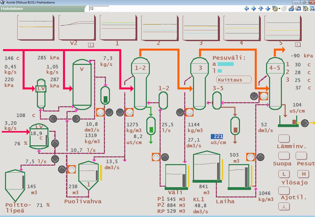
Task: Open the valve left of evaporator 4-5
Action: [264, 96]
